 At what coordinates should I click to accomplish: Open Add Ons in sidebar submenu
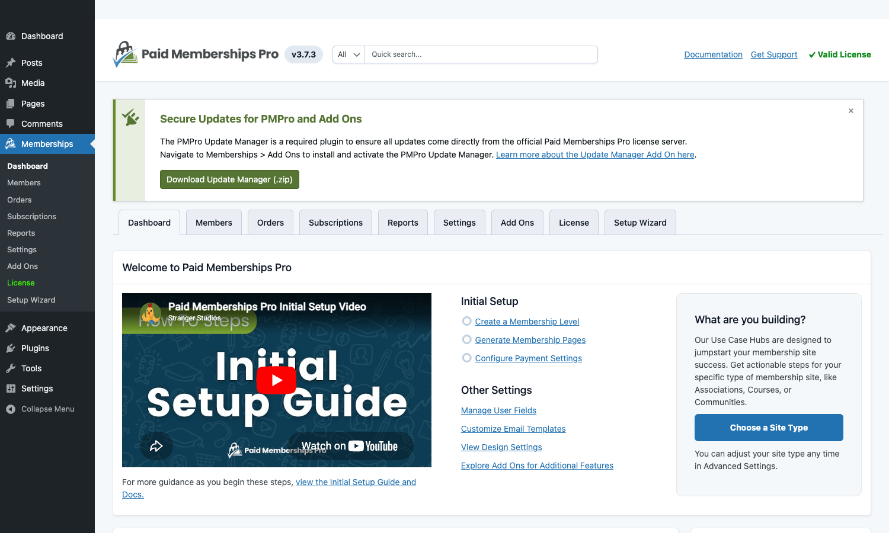point(23,266)
